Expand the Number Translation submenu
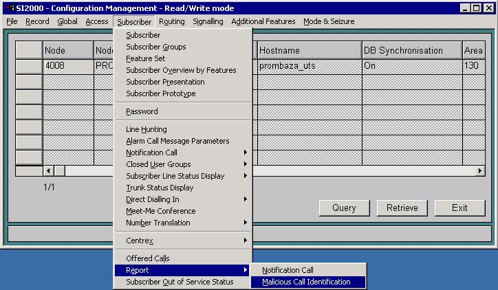Viewport: 498px width, 290px height. pyautogui.click(x=158, y=223)
